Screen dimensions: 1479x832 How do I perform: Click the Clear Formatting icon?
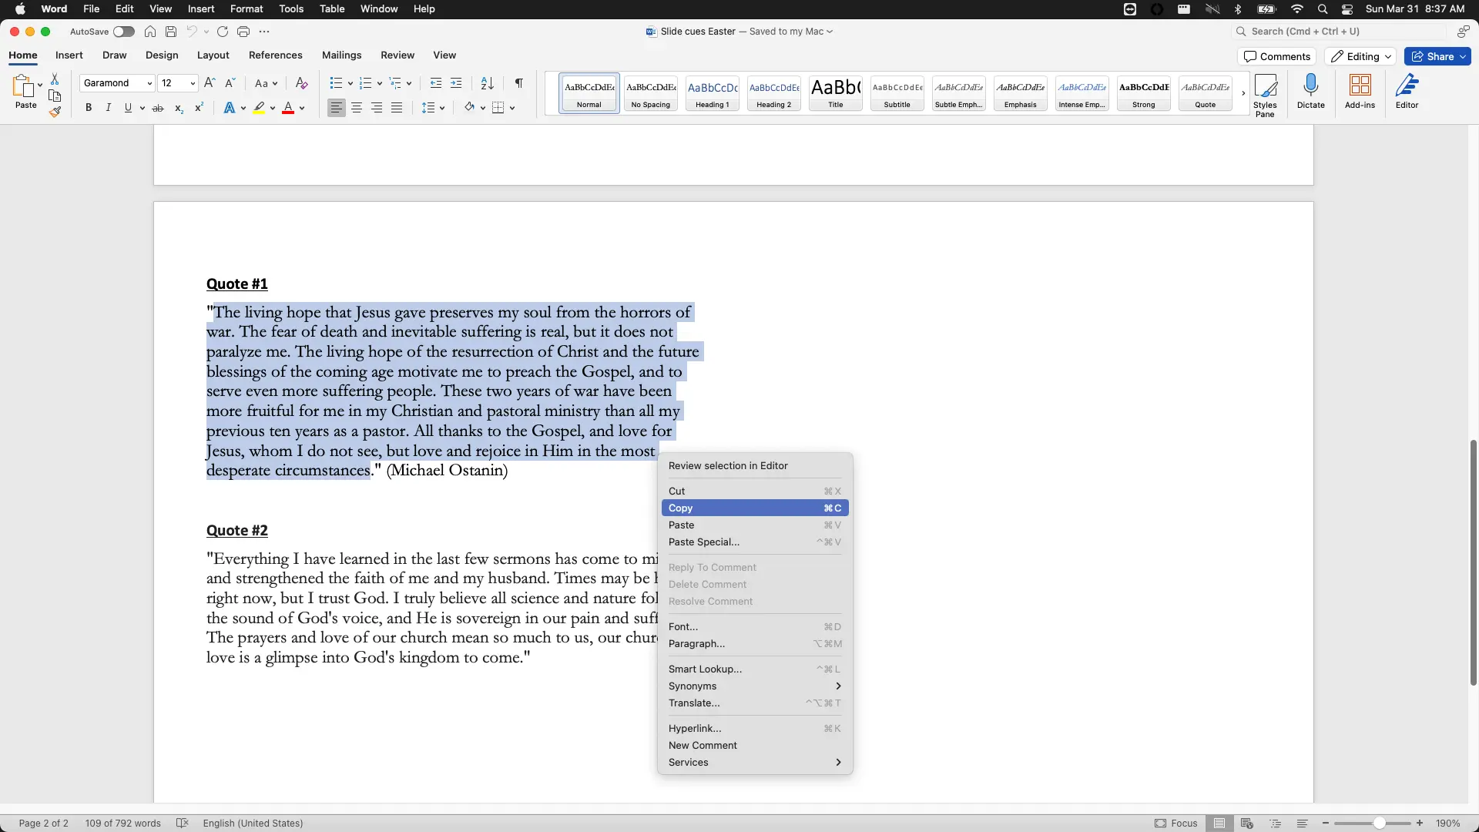tap(302, 83)
